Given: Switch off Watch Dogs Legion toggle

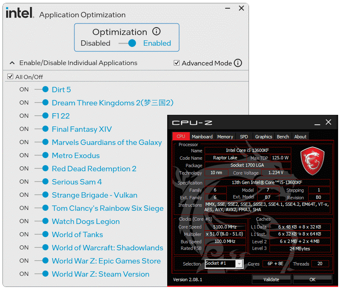Looking at the screenshot, I should pyautogui.click(x=42, y=221).
